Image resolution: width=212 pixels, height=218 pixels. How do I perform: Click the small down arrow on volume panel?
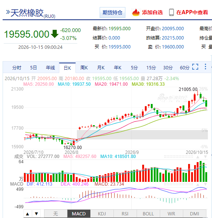tap(205, 157)
